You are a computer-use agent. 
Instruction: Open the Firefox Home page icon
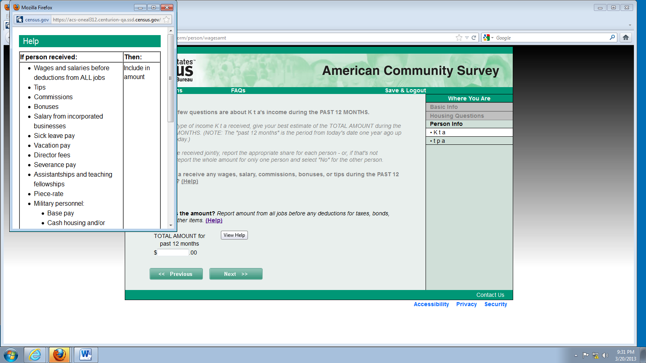[x=625, y=38]
